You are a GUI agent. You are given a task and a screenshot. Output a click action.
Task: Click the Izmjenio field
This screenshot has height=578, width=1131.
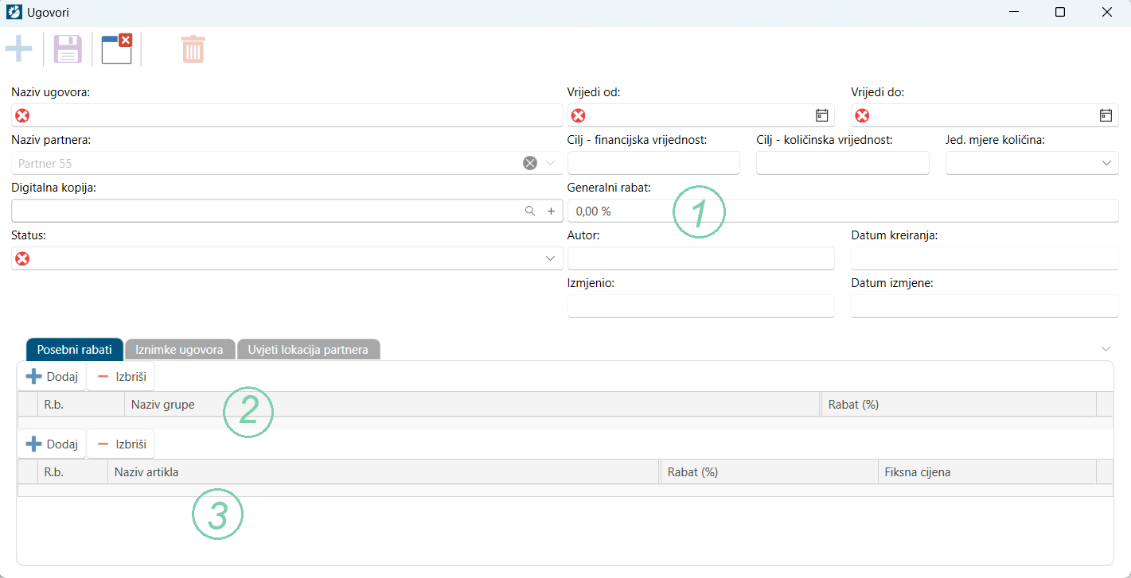point(701,306)
